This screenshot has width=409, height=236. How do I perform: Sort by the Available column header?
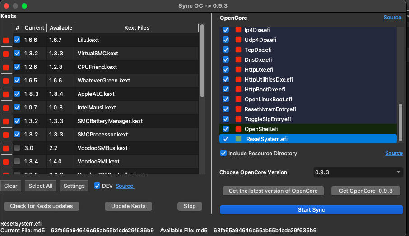point(61,28)
